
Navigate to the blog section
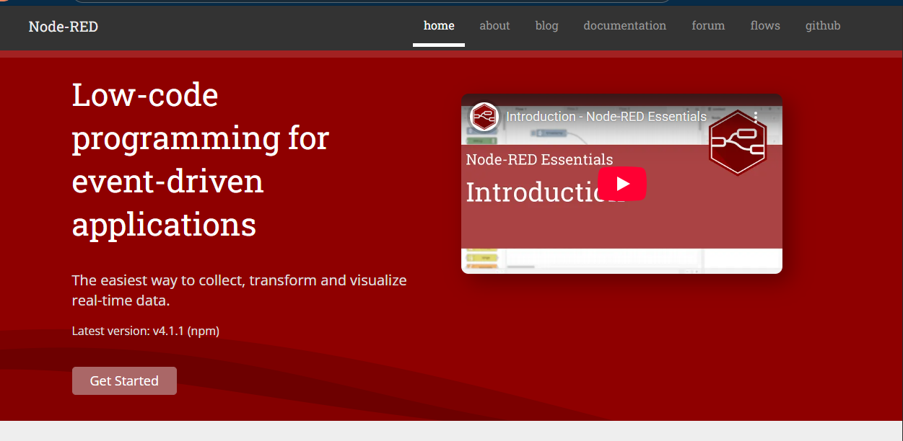pyautogui.click(x=546, y=25)
